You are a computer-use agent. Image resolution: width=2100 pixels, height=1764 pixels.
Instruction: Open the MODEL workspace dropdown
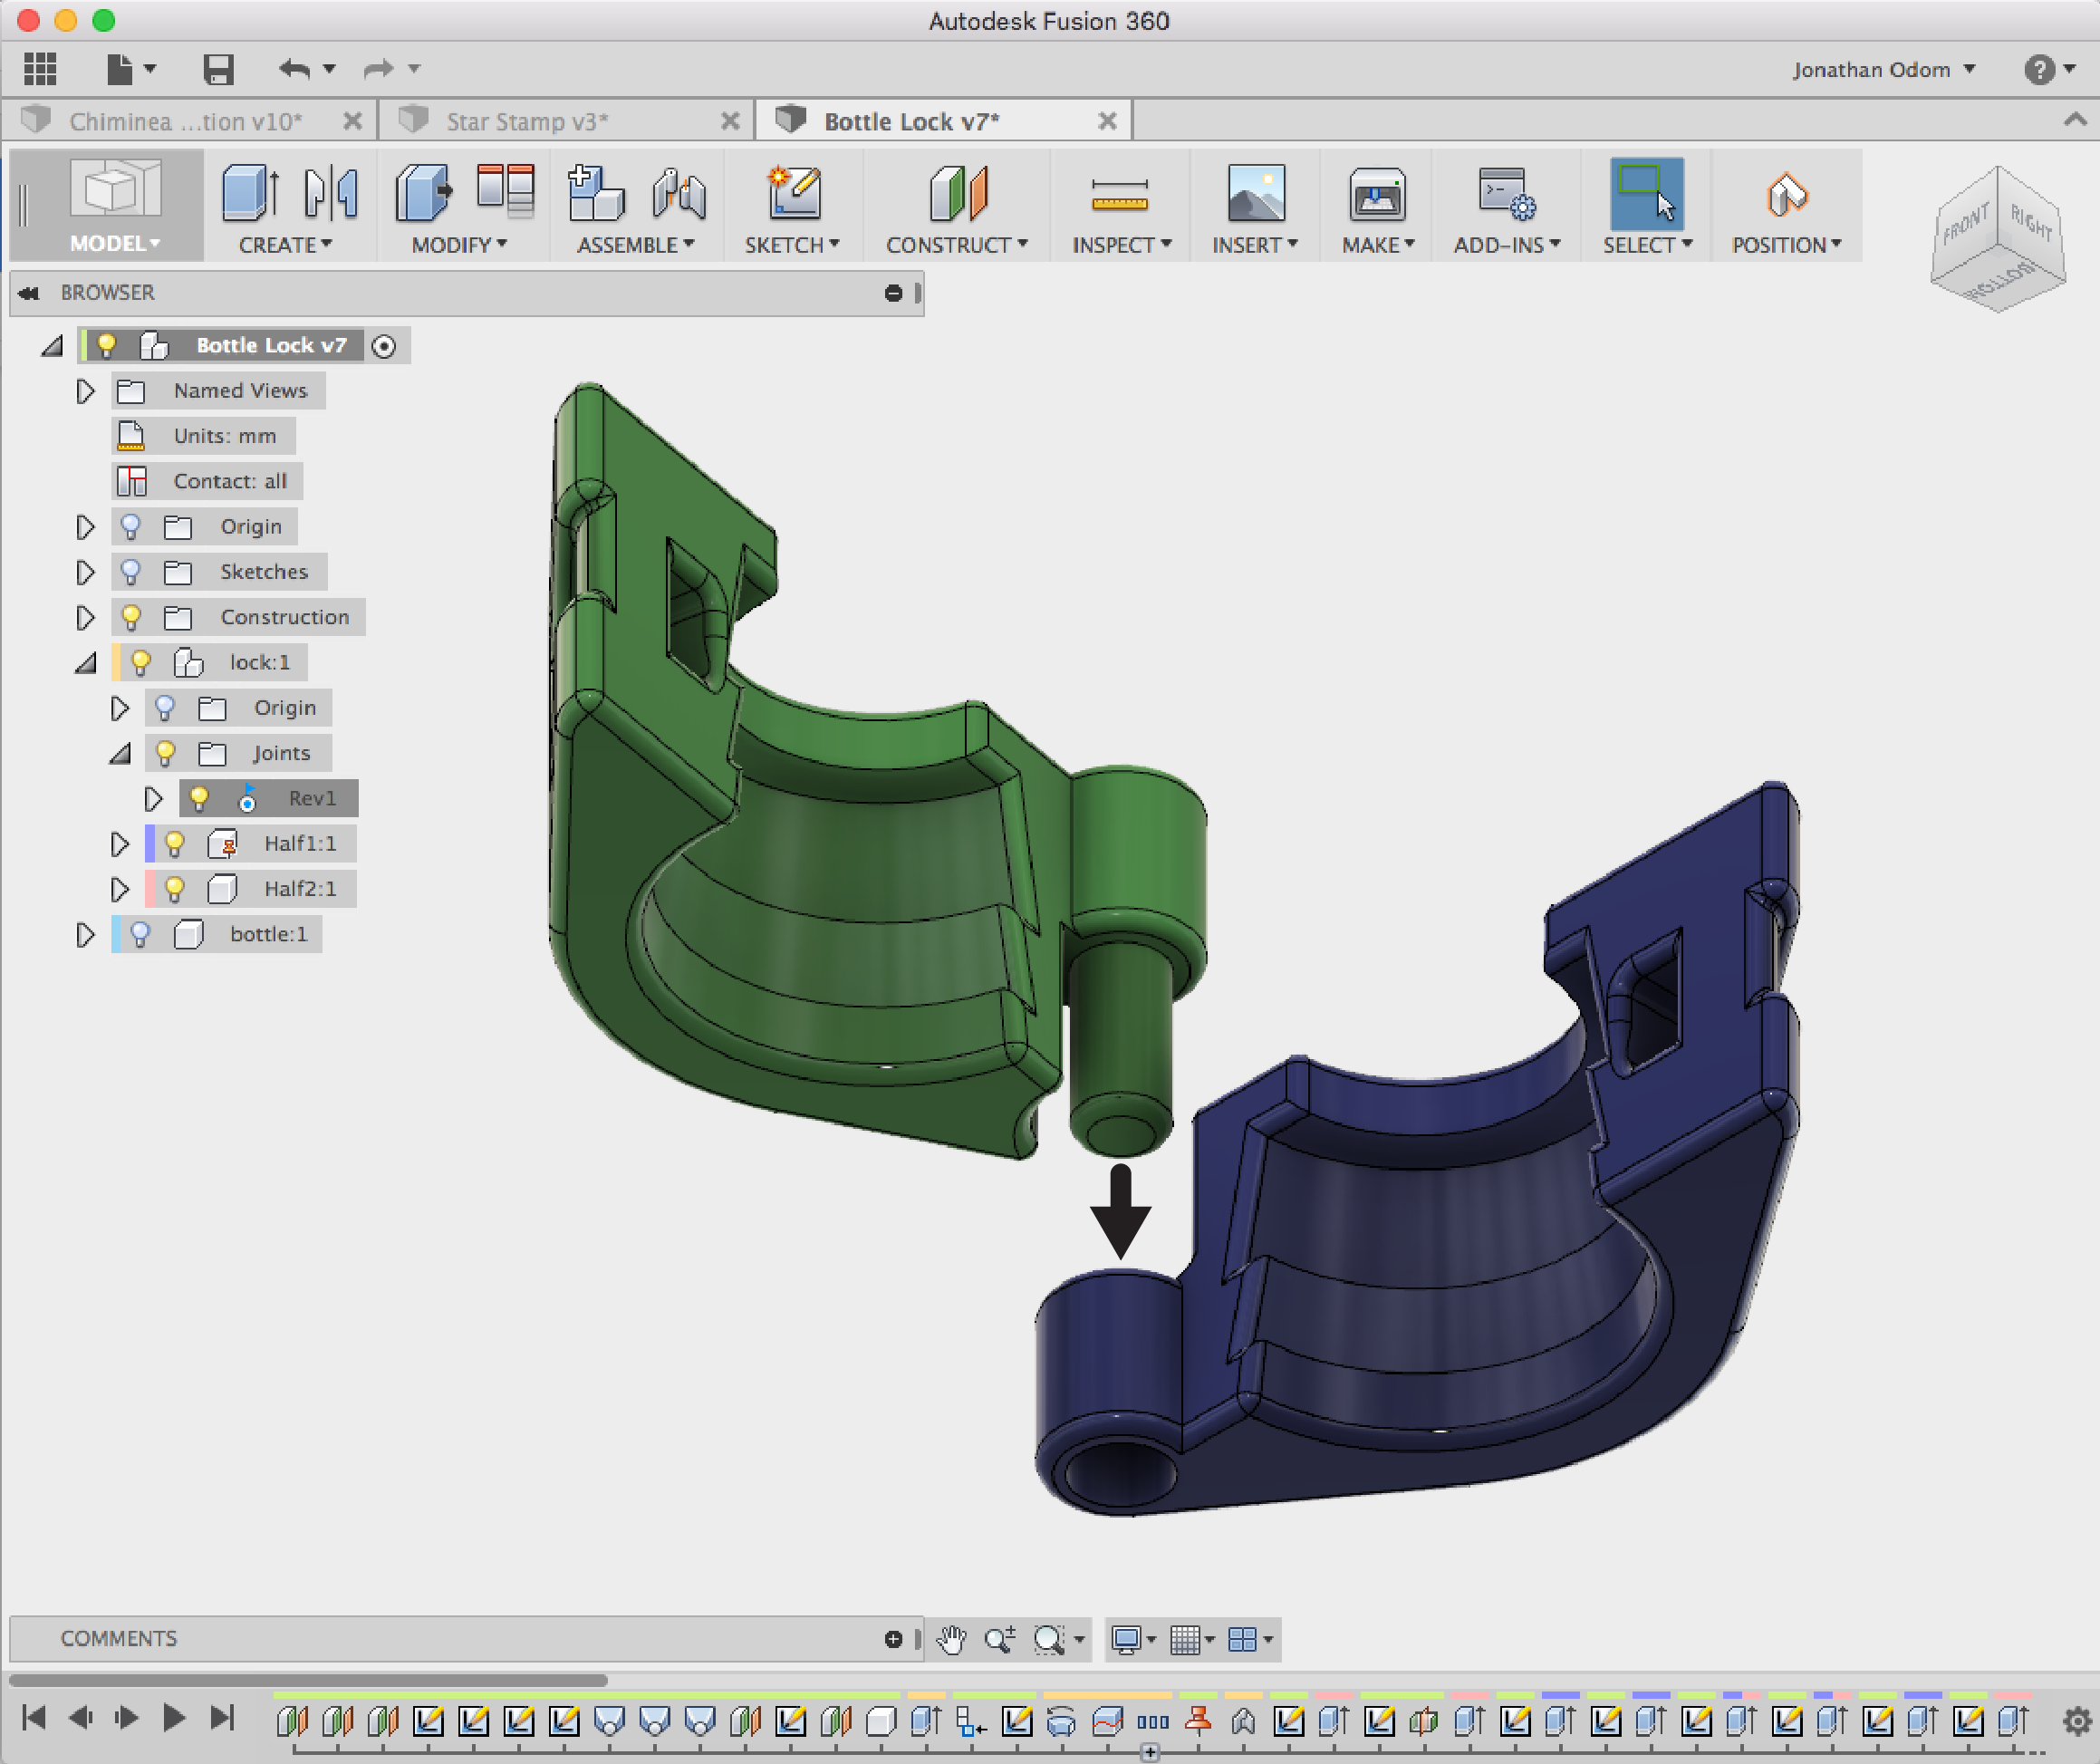tap(114, 243)
